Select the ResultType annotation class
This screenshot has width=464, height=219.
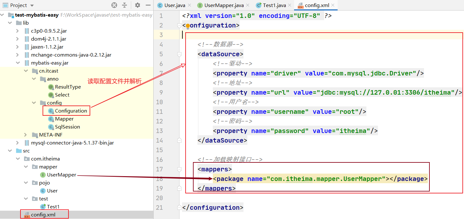[68, 87]
